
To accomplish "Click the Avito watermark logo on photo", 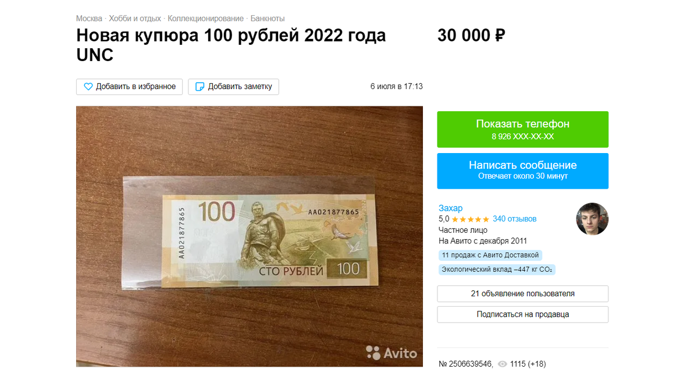I will tap(391, 352).
